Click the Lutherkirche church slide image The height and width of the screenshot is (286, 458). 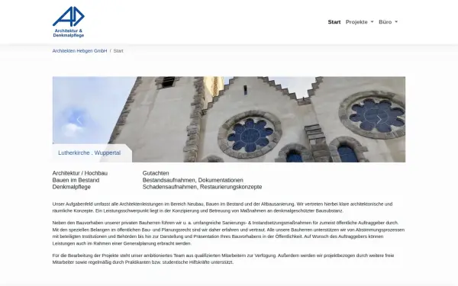coord(229,120)
